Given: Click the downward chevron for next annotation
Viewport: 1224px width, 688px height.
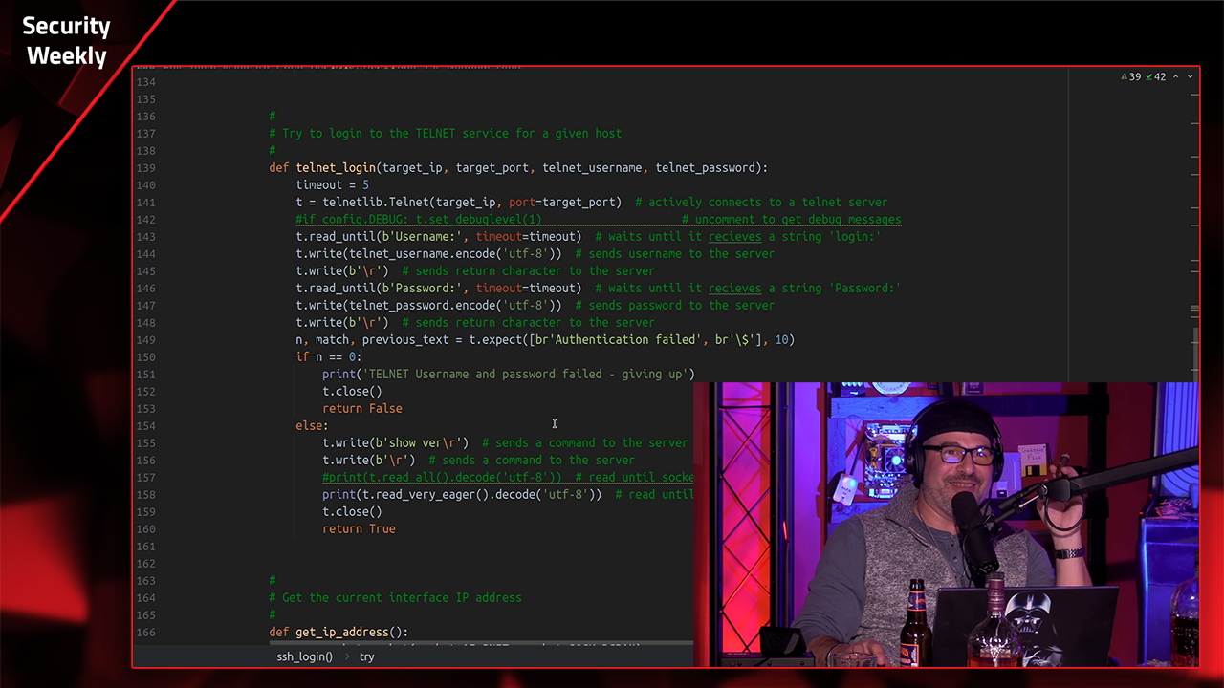Looking at the screenshot, I should [1190, 76].
